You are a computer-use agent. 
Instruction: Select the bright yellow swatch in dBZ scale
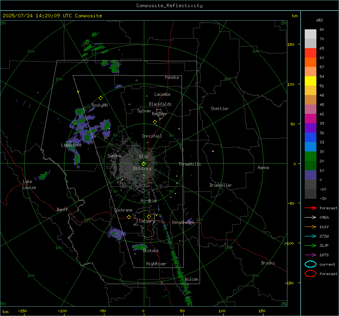310,81
